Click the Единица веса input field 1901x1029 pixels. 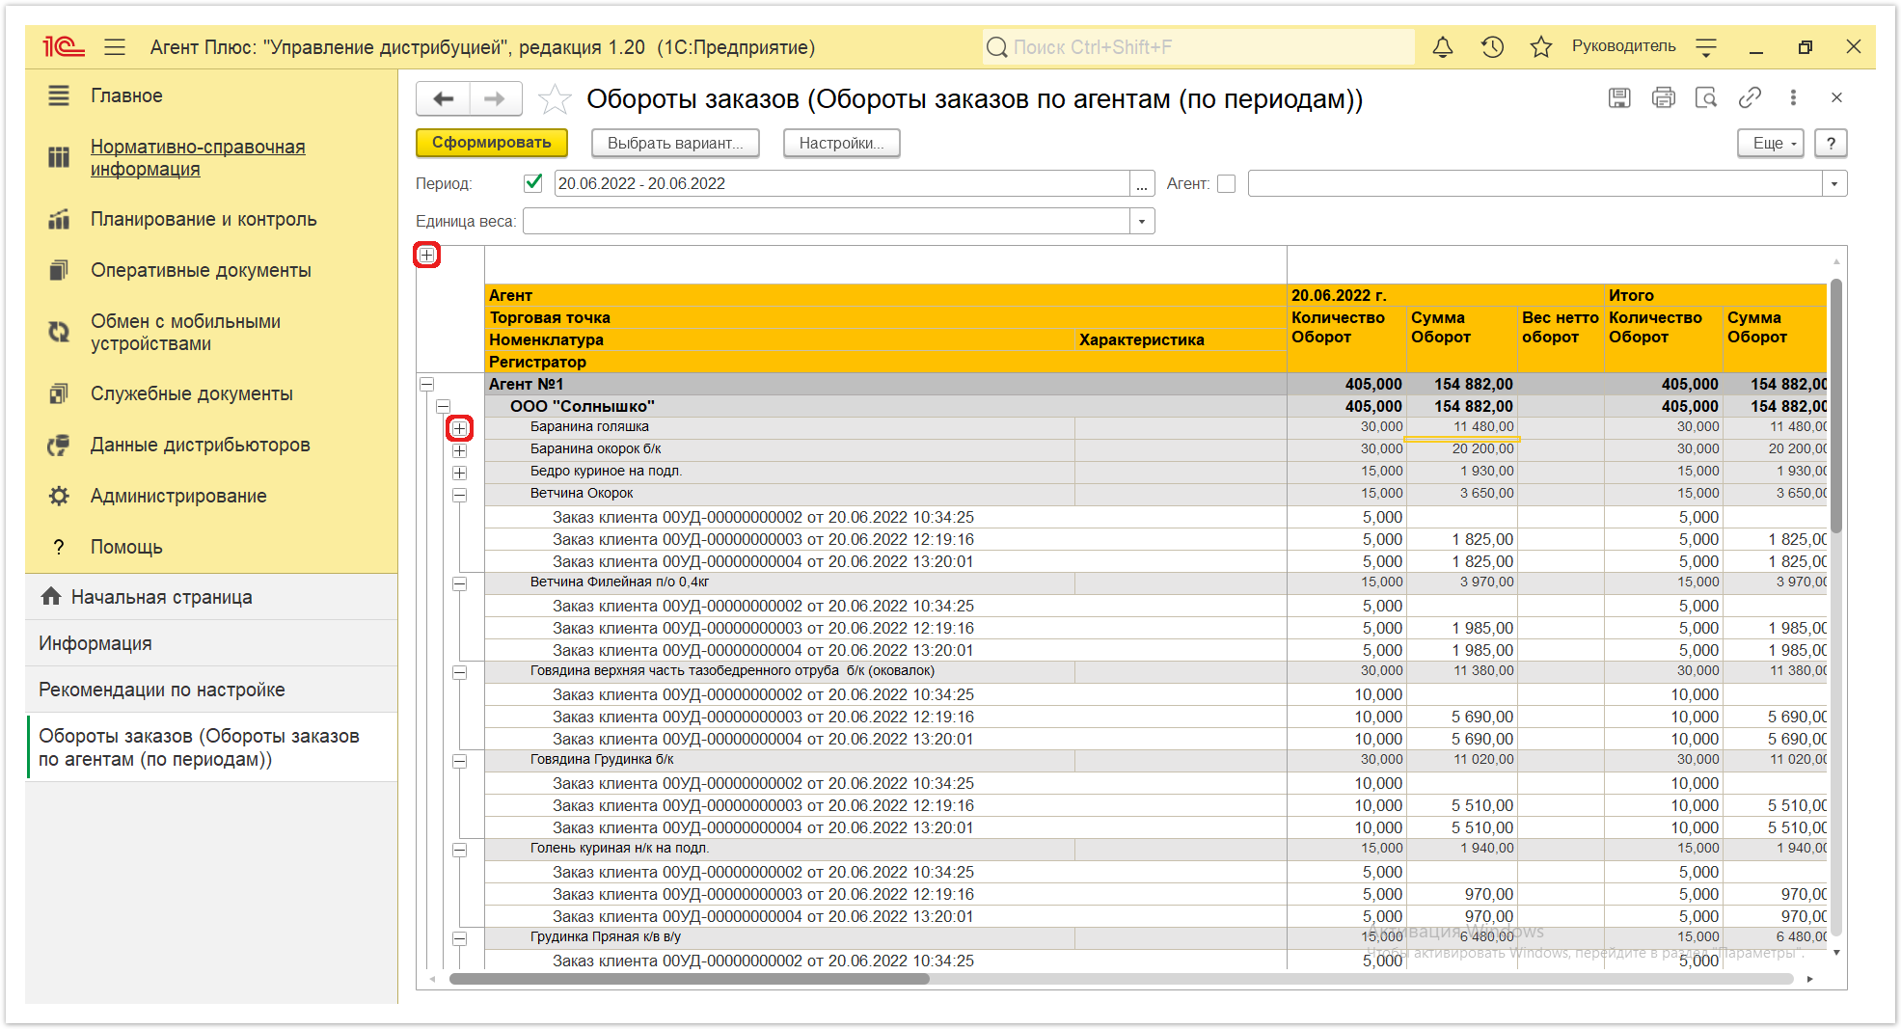coord(827,221)
